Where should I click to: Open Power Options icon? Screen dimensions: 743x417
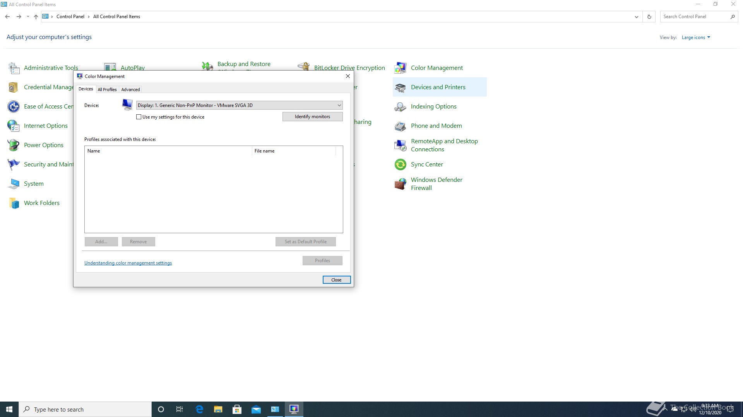14,145
